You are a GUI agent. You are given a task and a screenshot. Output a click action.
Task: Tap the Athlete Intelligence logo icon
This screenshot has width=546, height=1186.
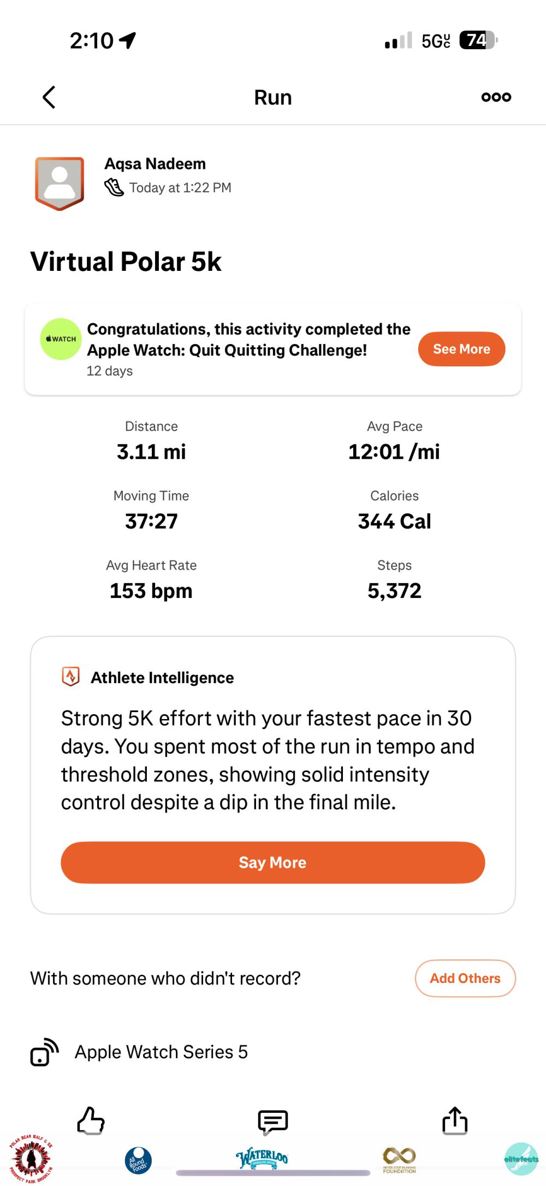71,677
